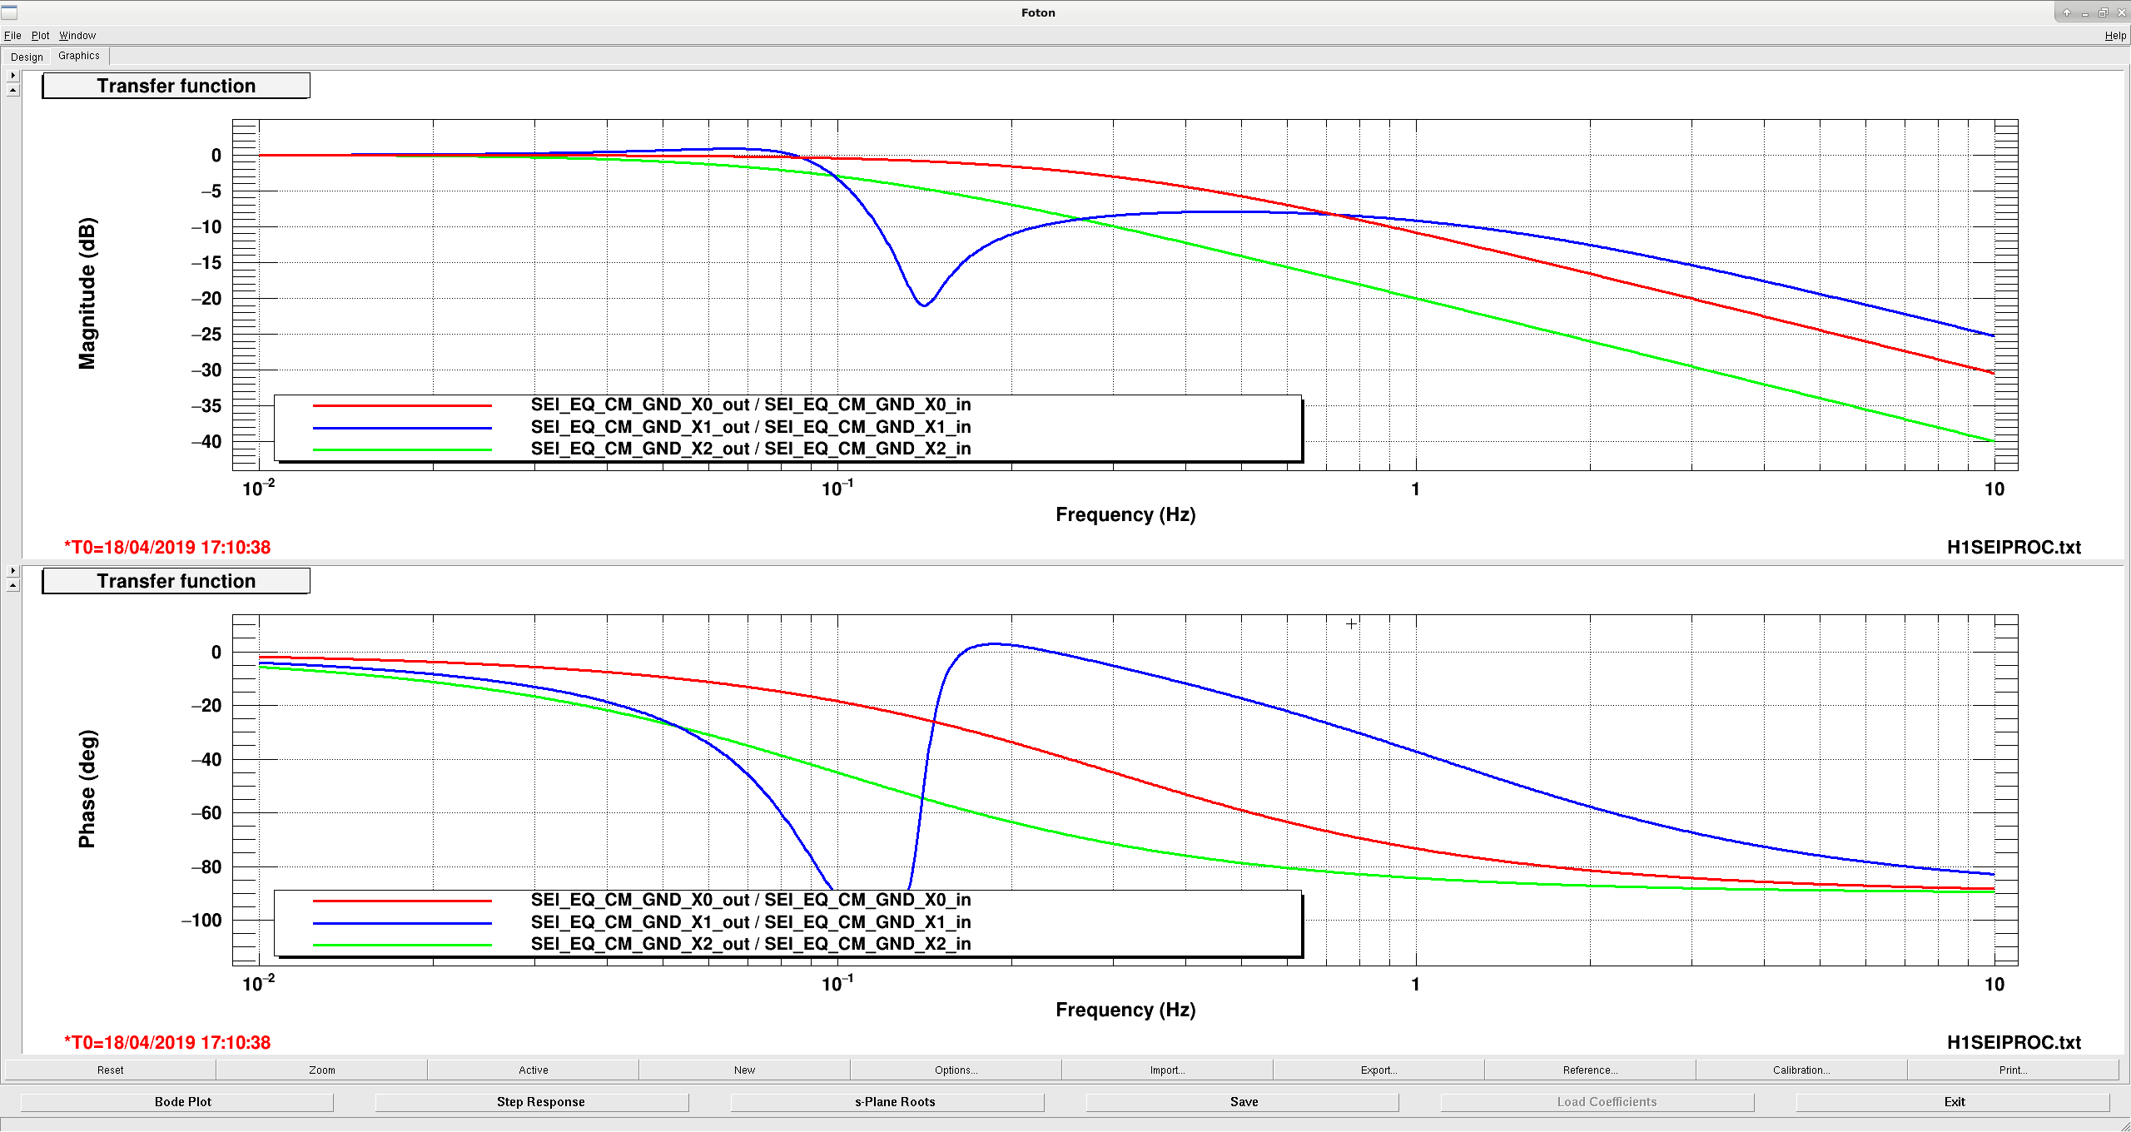2131x1132 pixels.
Task: Open the Plot menu
Action: [x=41, y=36]
